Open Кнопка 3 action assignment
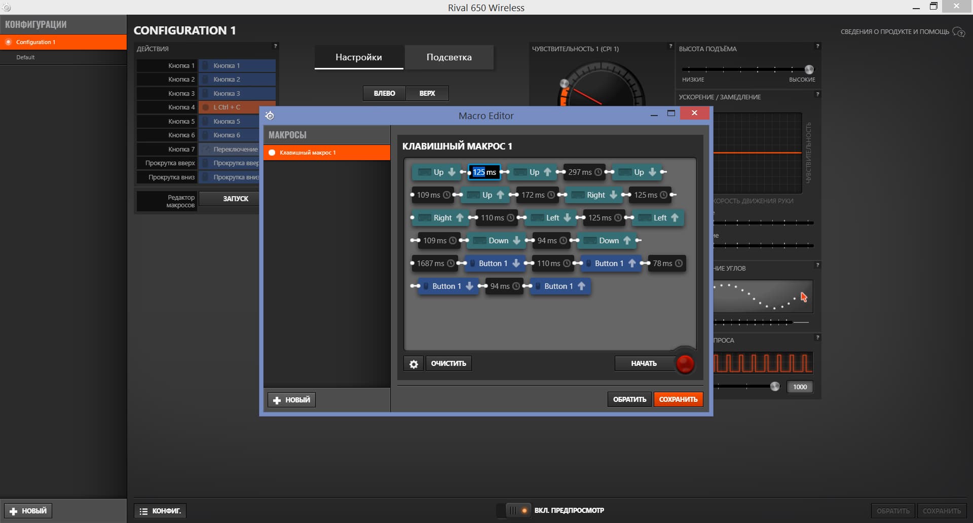This screenshot has height=523, width=973. click(237, 94)
